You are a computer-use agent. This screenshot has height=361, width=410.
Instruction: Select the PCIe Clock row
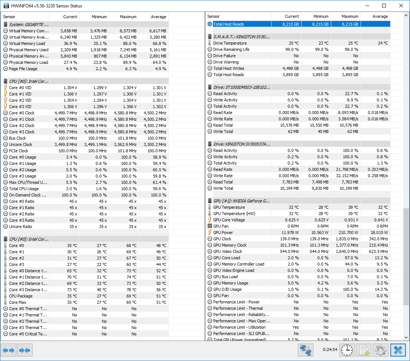click(x=85, y=151)
